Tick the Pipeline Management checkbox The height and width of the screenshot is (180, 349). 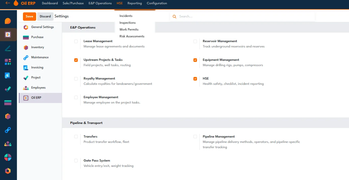coord(195,137)
